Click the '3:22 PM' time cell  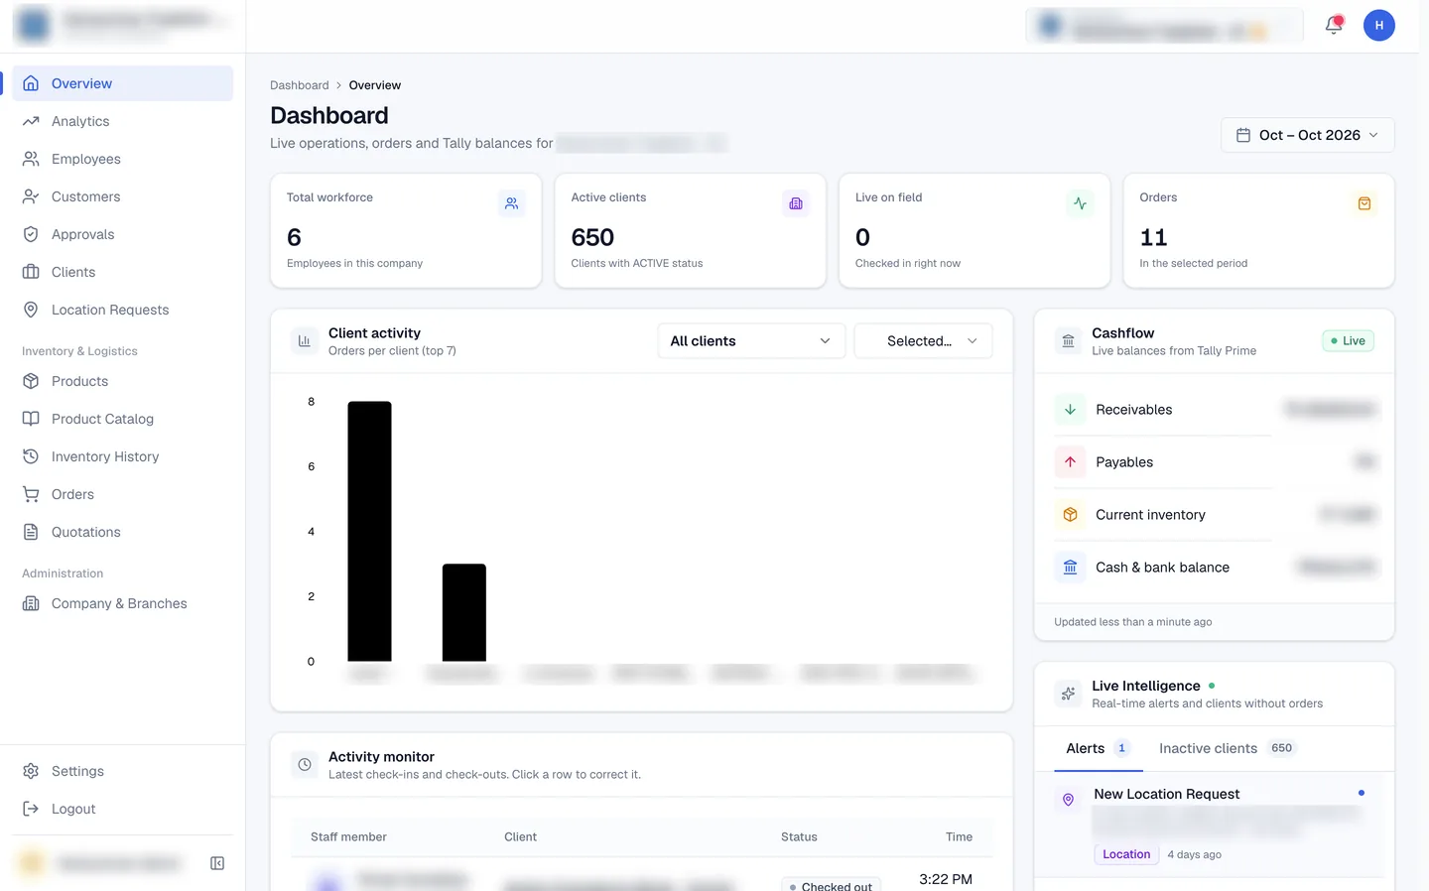[x=946, y=879]
